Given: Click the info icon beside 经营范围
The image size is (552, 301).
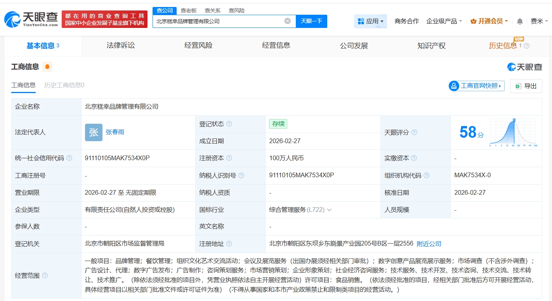Looking at the screenshot, I should (x=45, y=276).
